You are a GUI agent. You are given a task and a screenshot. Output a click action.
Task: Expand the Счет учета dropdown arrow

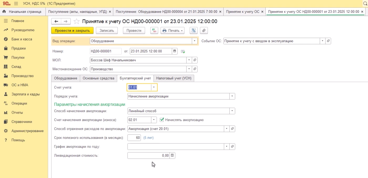pos(154,87)
